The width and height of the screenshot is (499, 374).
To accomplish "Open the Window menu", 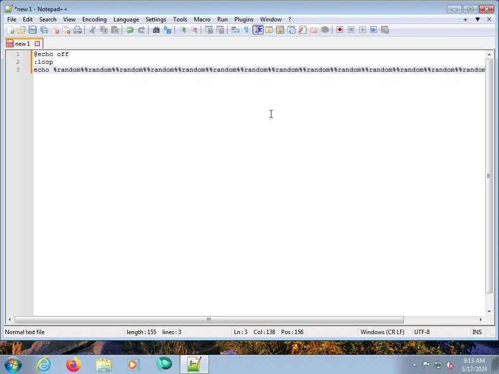I will tap(271, 19).
